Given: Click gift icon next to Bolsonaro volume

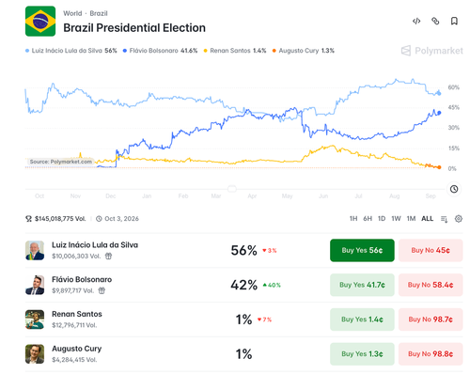Looking at the screenshot, I should [102, 290].
